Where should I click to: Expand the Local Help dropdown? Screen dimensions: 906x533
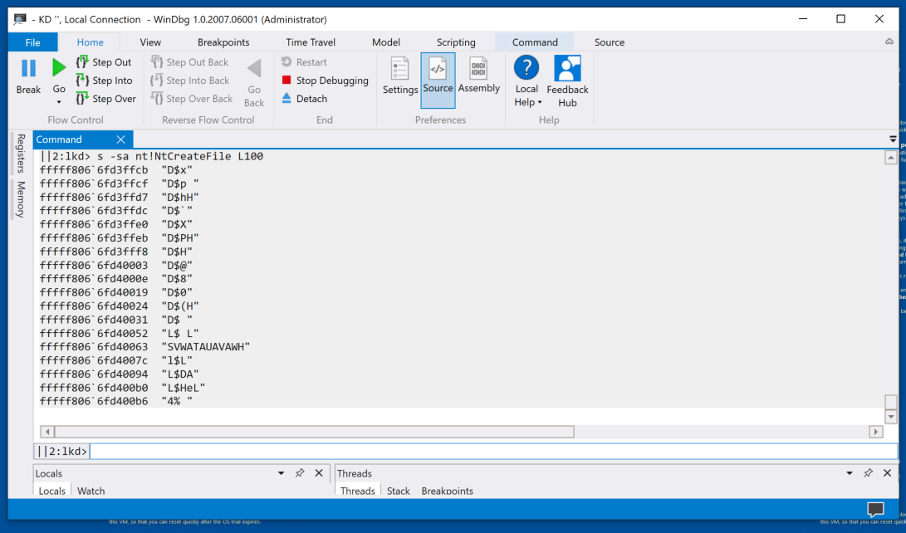540,103
